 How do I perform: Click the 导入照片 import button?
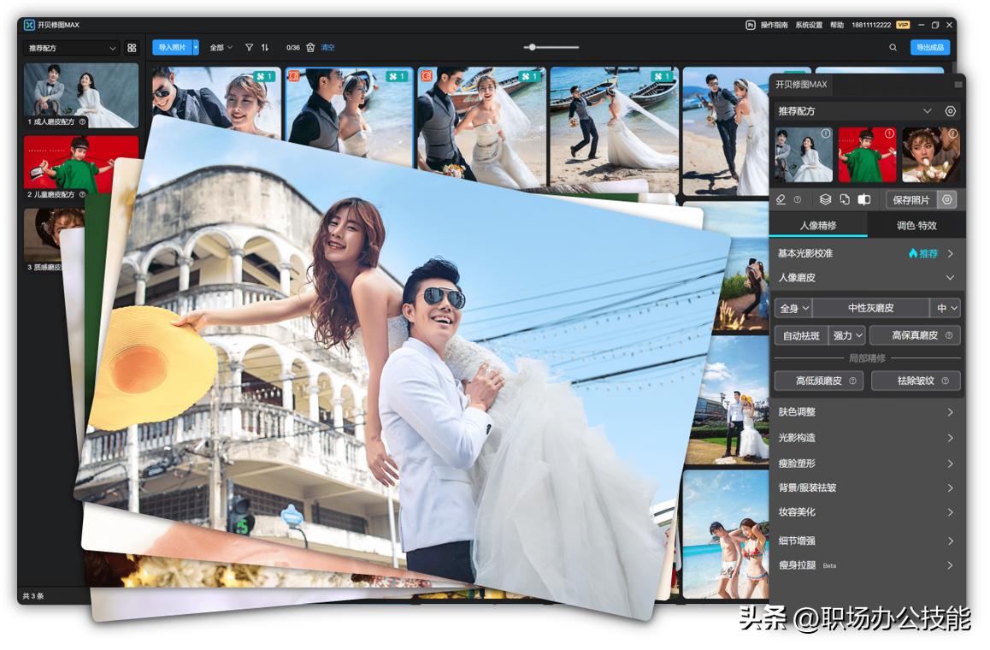pos(172,48)
